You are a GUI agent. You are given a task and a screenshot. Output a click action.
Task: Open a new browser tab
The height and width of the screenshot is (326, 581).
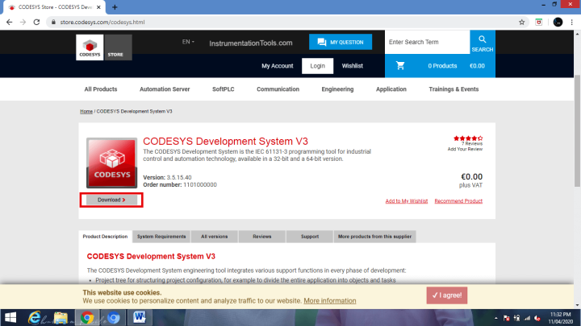pos(115,6)
